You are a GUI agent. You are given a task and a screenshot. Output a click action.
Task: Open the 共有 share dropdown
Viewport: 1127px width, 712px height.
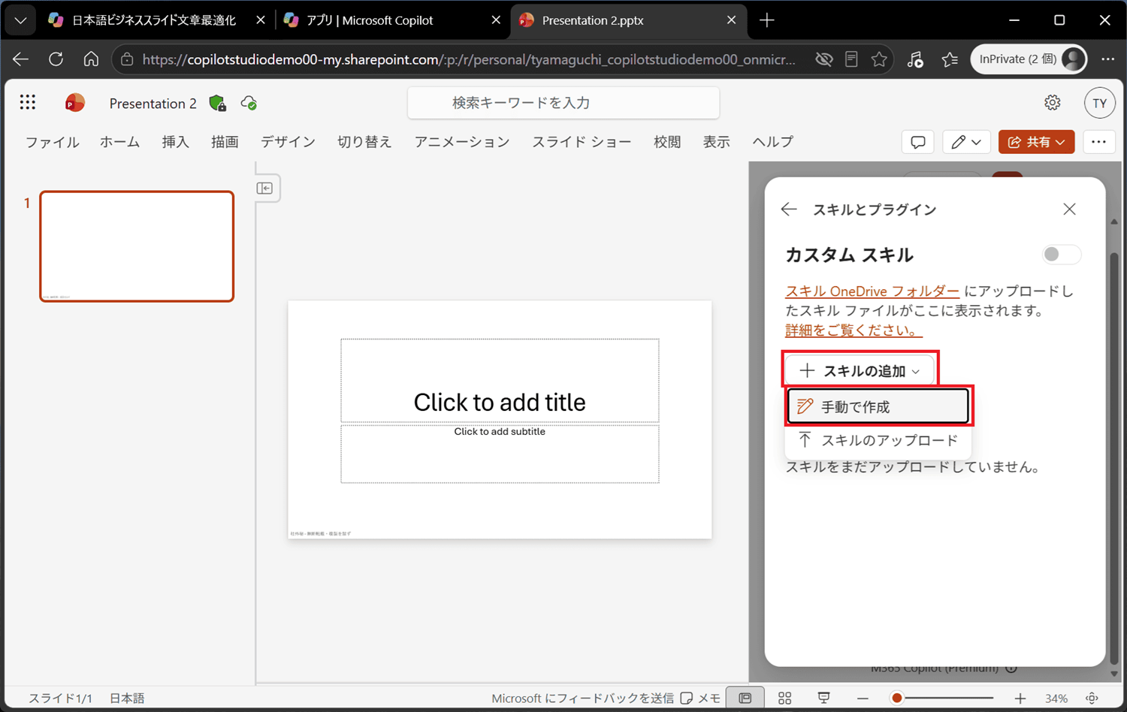pyautogui.click(x=1036, y=142)
